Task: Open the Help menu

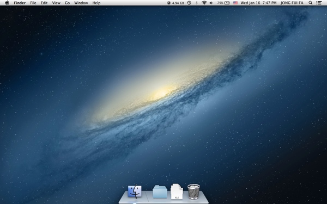Action: [96, 3]
